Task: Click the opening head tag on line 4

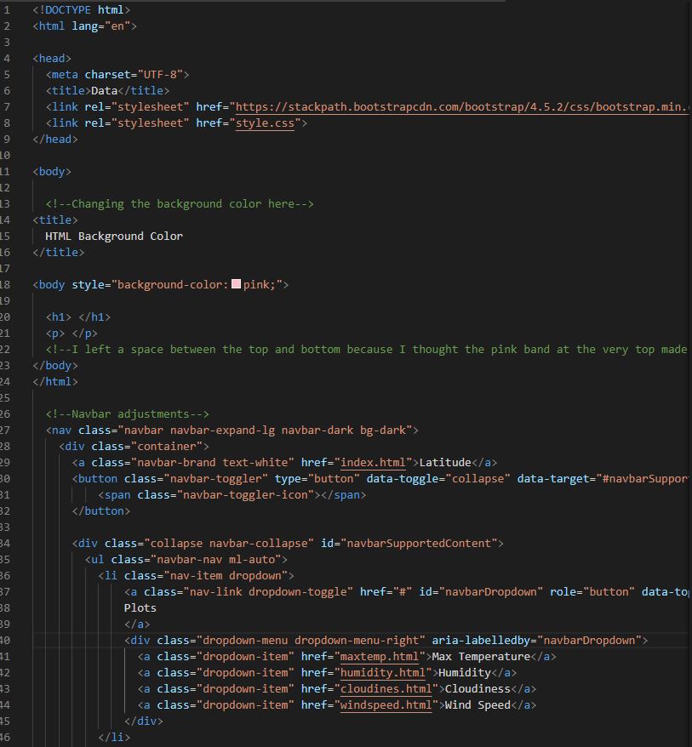Action: [52, 58]
